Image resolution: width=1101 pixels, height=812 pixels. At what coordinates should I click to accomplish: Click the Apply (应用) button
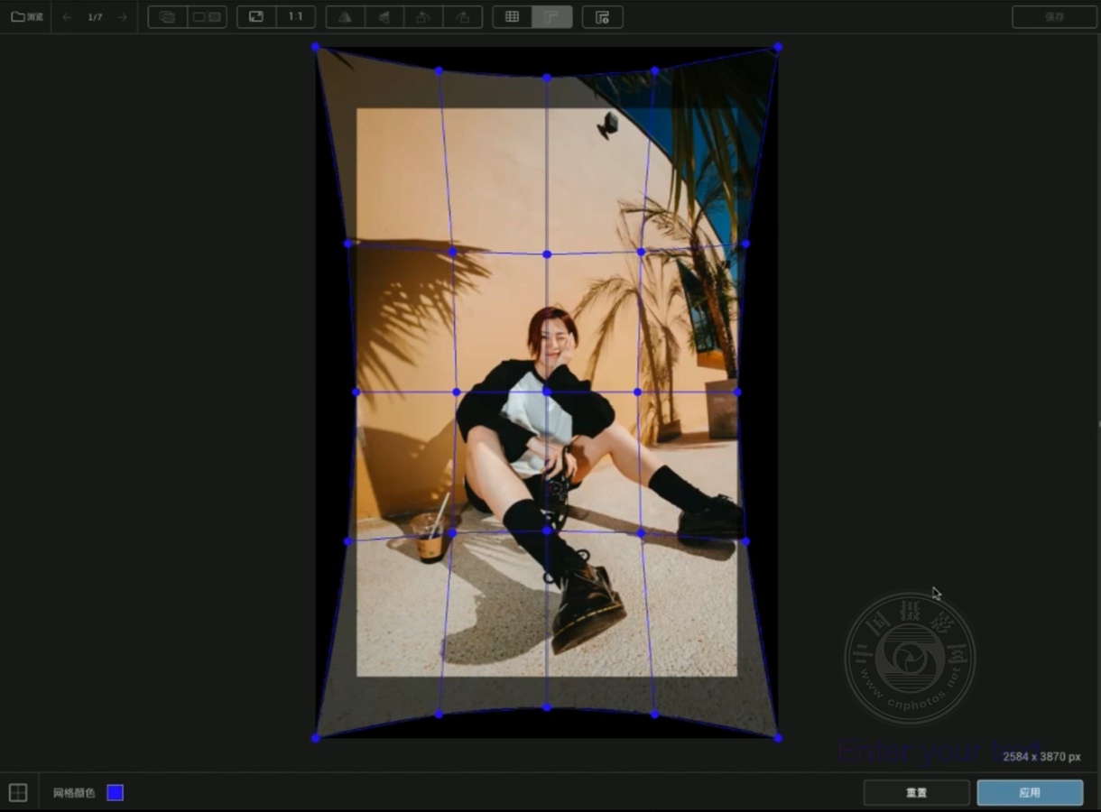click(x=1030, y=793)
